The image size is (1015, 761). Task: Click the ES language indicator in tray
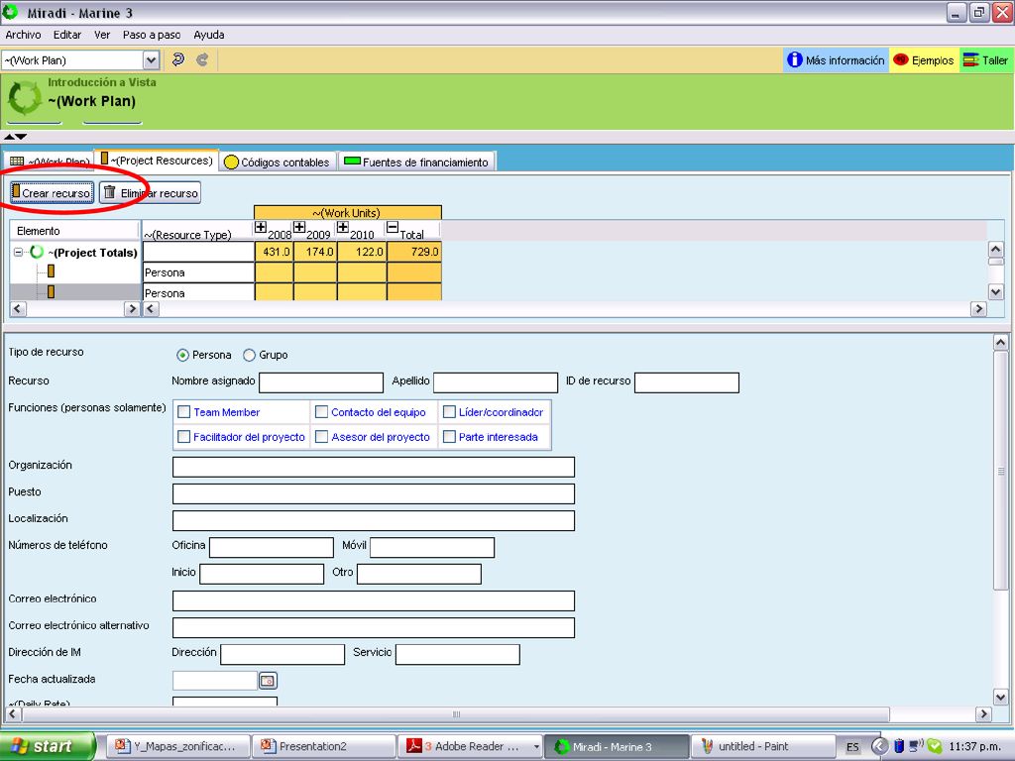click(x=852, y=747)
